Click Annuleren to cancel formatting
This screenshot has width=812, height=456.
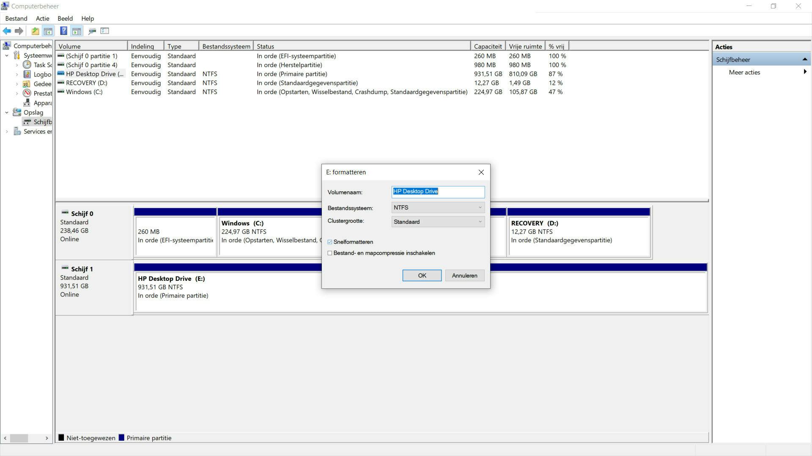tap(464, 275)
